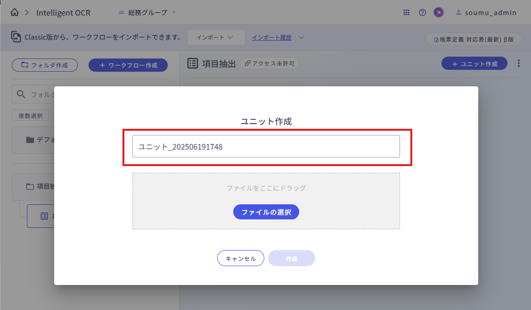Click the Intelligent OCR breadcrumb
Viewport: 531px width, 310px height.
tap(63, 13)
